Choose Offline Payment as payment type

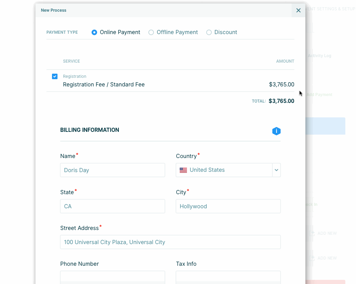(151, 32)
